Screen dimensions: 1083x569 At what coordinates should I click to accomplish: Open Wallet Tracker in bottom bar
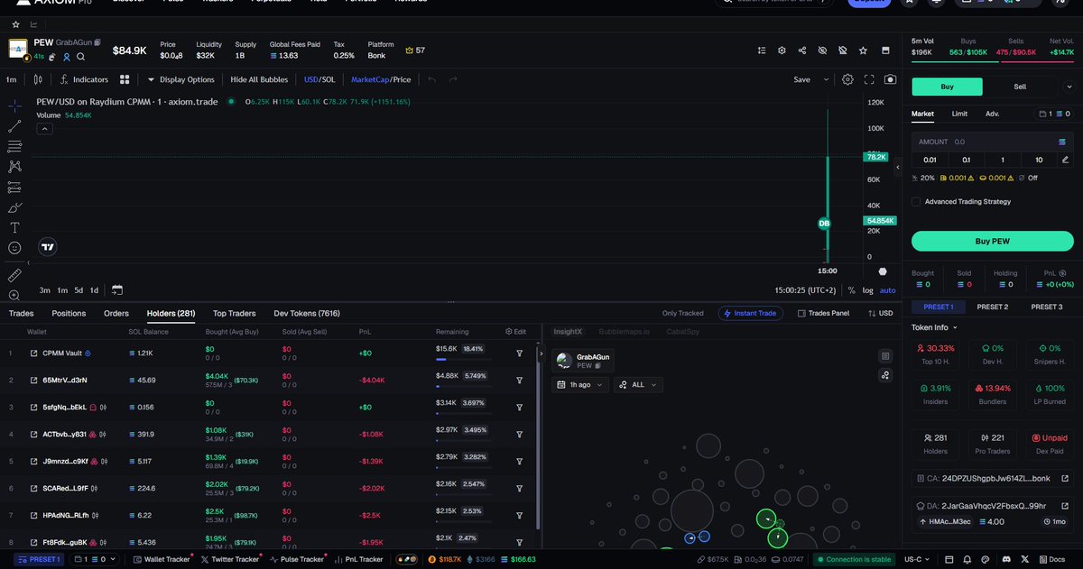coord(161,560)
